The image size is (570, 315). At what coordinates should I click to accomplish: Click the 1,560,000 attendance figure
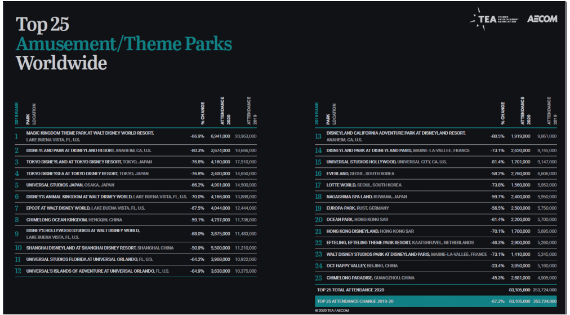click(x=520, y=185)
